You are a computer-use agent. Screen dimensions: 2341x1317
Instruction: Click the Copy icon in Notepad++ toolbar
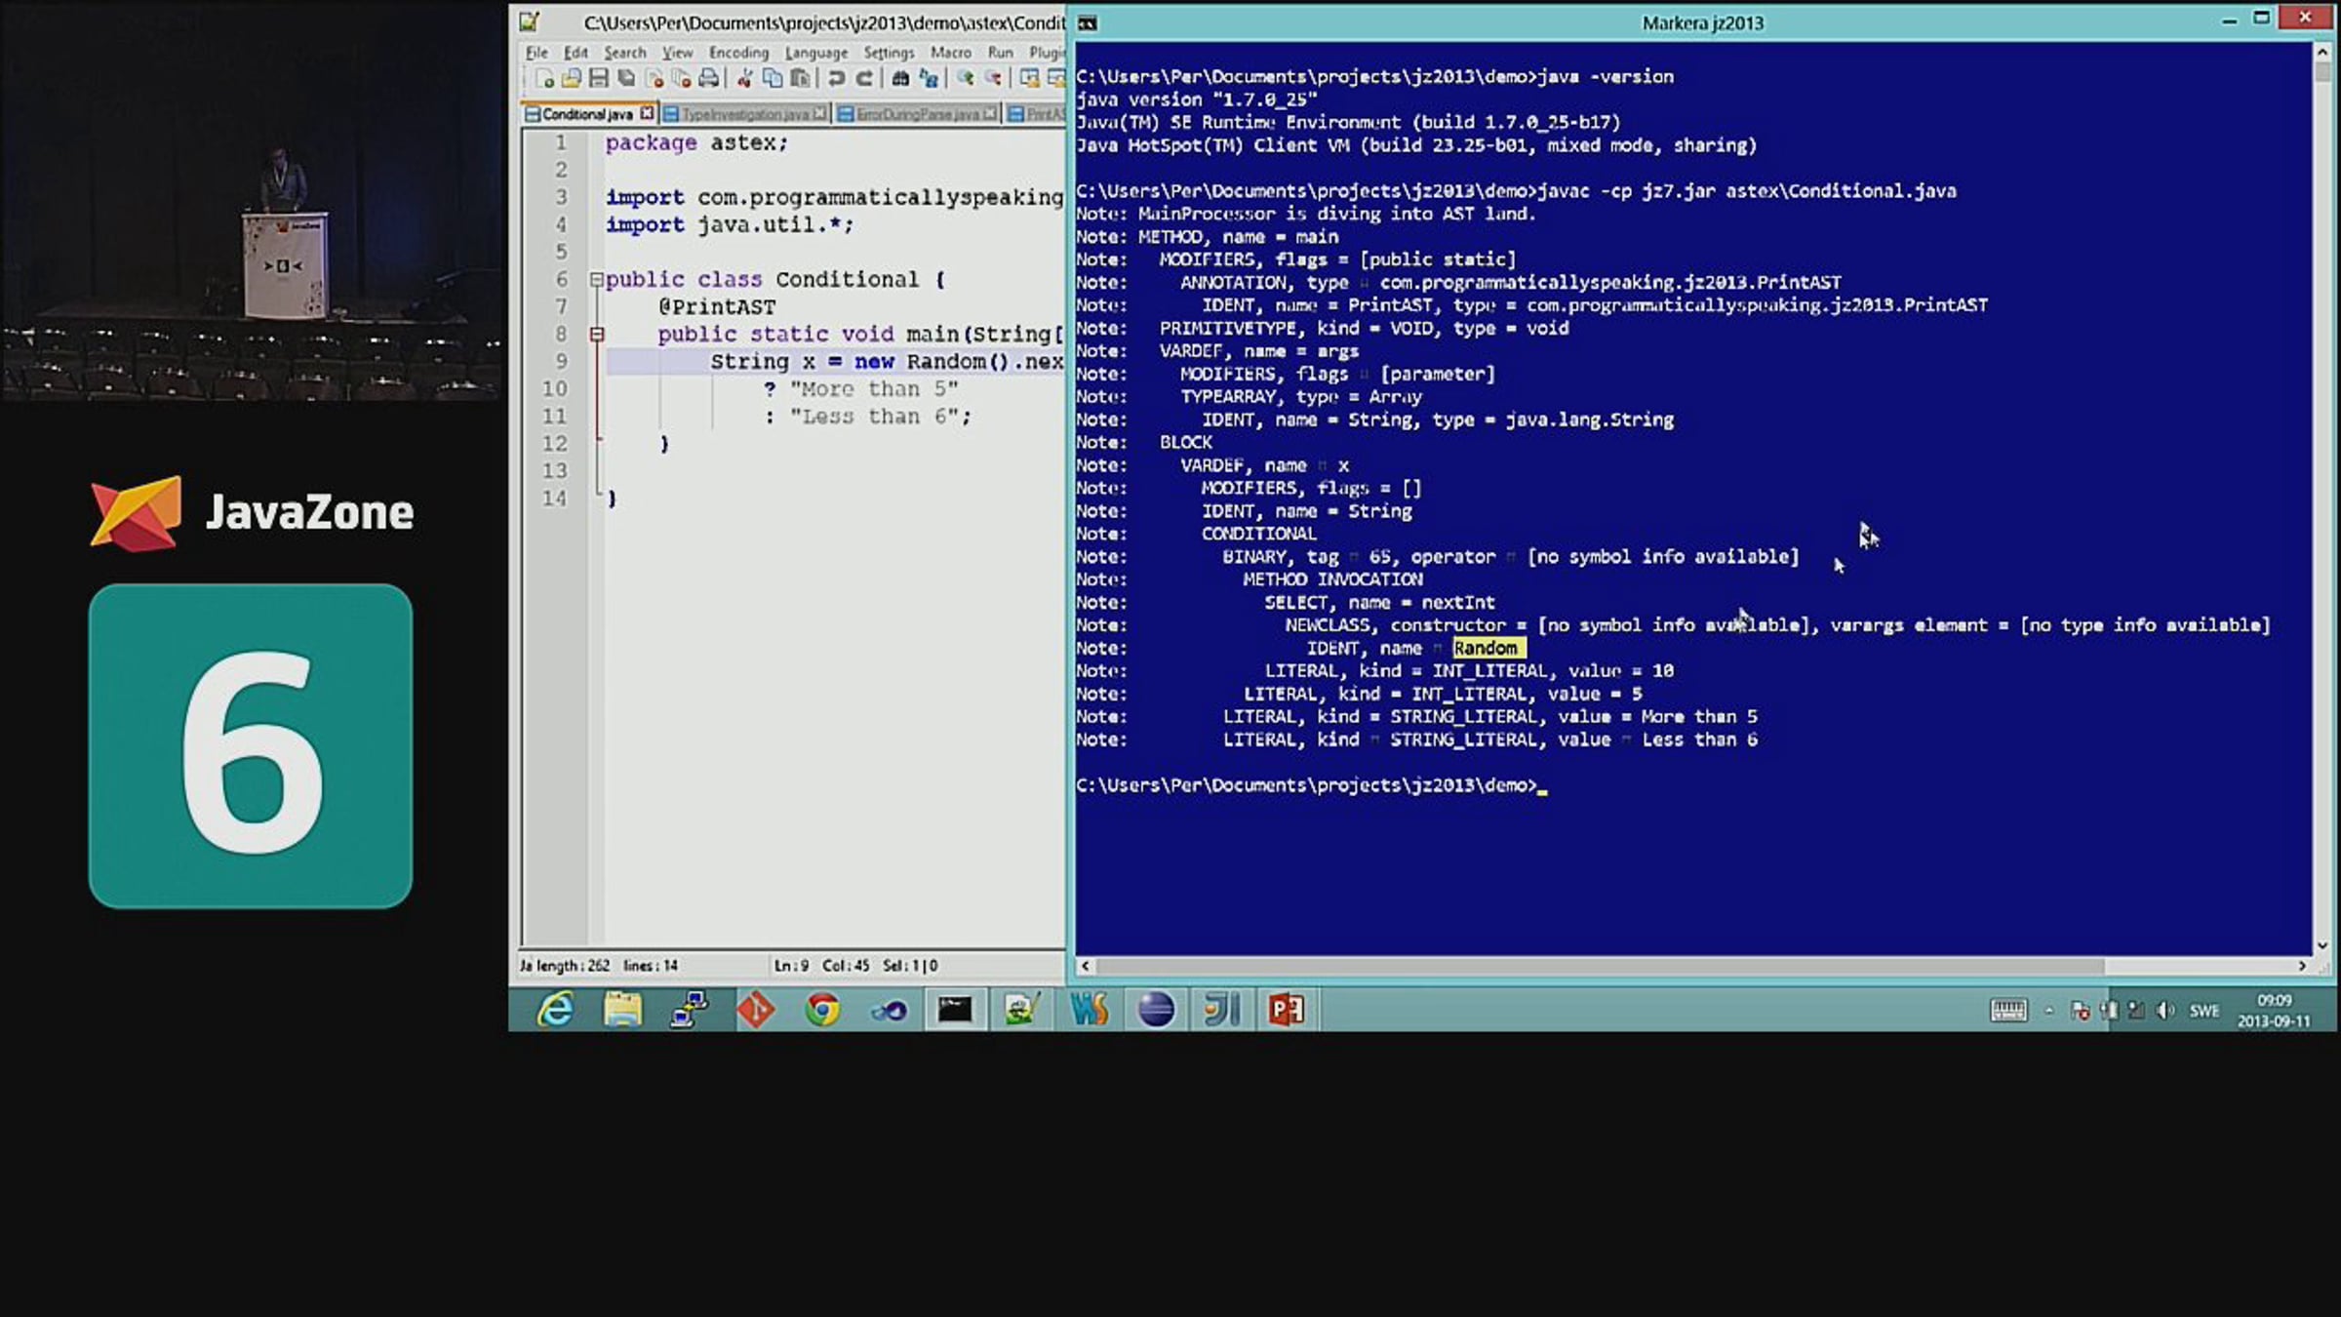pyautogui.click(x=773, y=79)
